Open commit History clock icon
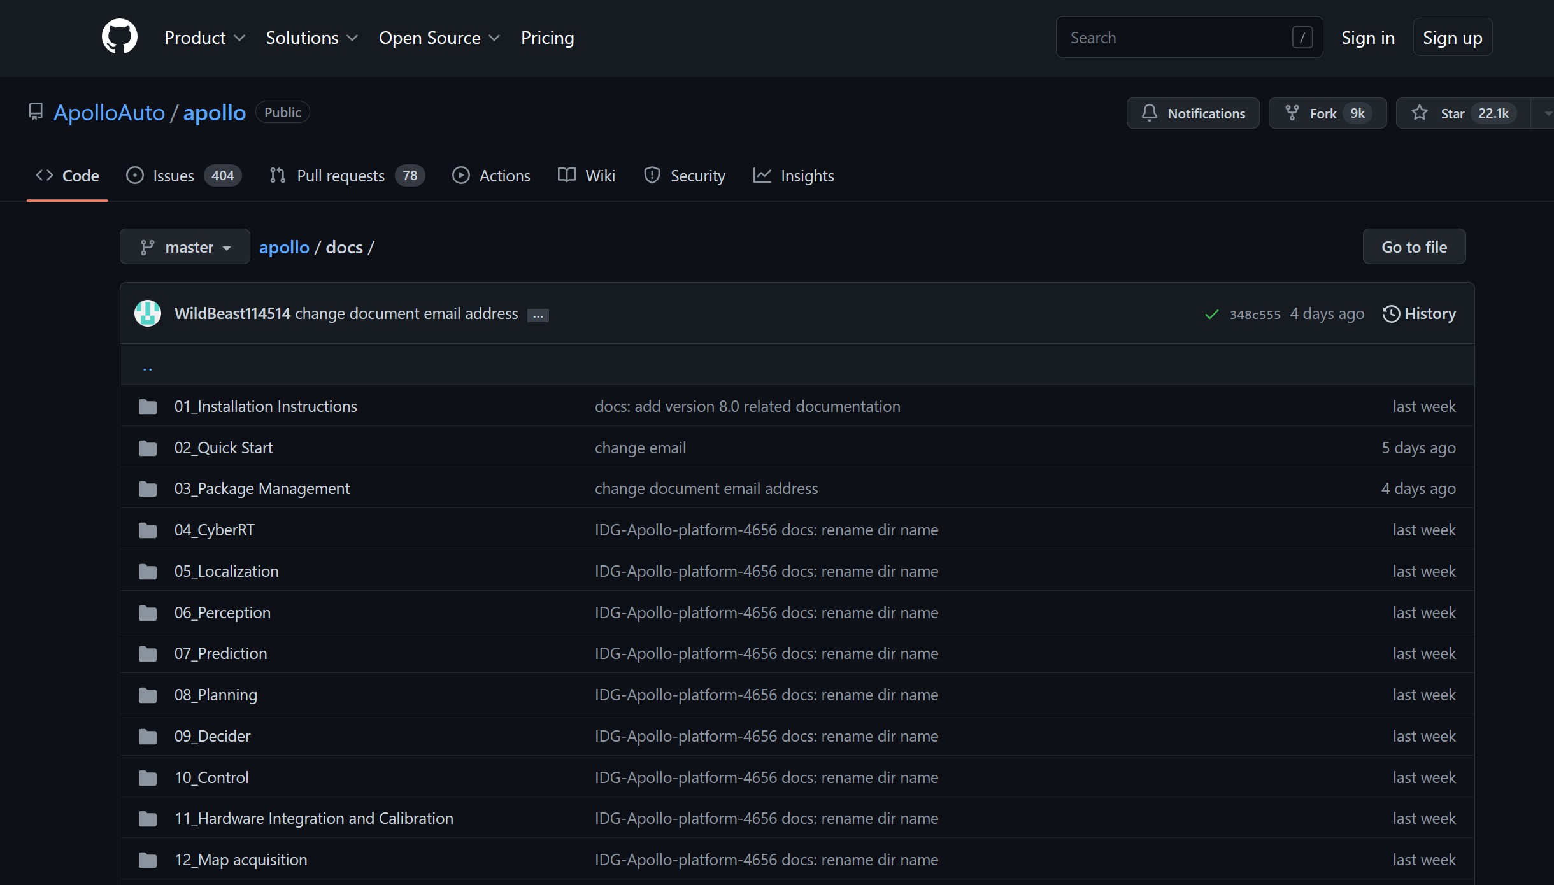Viewport: 1554px width, 885px height. [1391, 313]
